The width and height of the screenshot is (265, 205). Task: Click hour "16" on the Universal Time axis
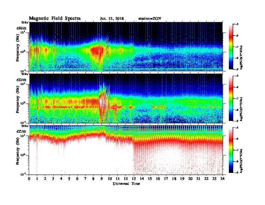158,179
